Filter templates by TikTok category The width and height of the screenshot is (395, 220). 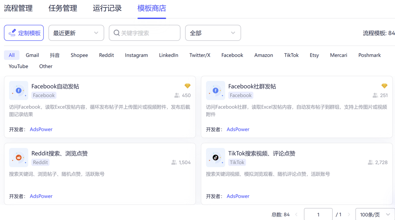click(x=291, y=55)
